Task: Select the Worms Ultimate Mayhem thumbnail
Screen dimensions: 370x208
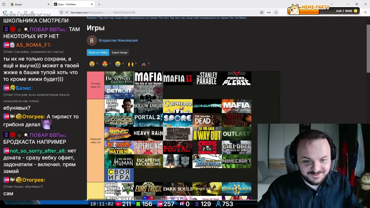Action: pyautogui.click(x=119, y=148)
